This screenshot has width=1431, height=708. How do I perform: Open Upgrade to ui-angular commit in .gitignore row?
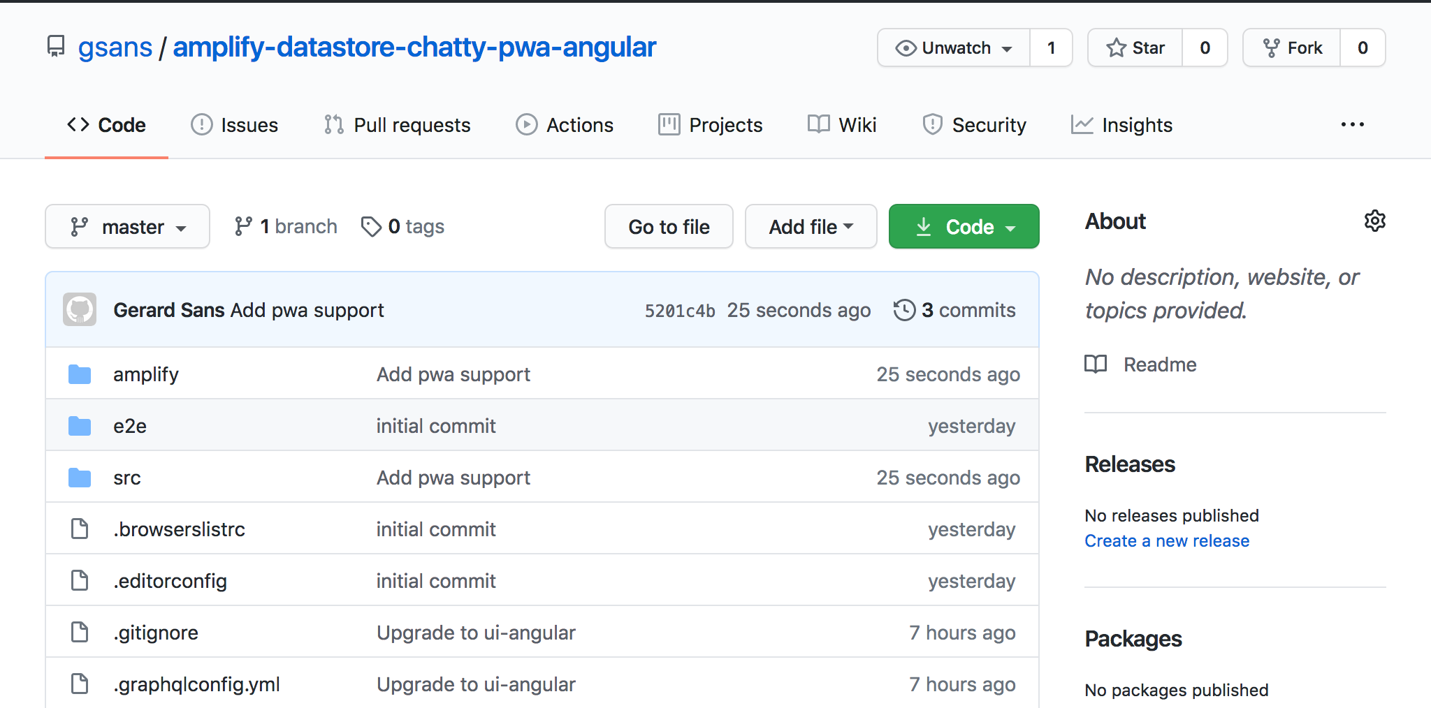[x=476, y=633]
